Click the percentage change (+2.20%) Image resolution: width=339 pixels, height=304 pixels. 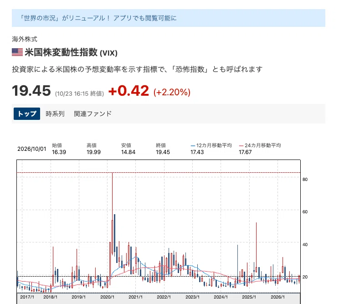(172, 92)
